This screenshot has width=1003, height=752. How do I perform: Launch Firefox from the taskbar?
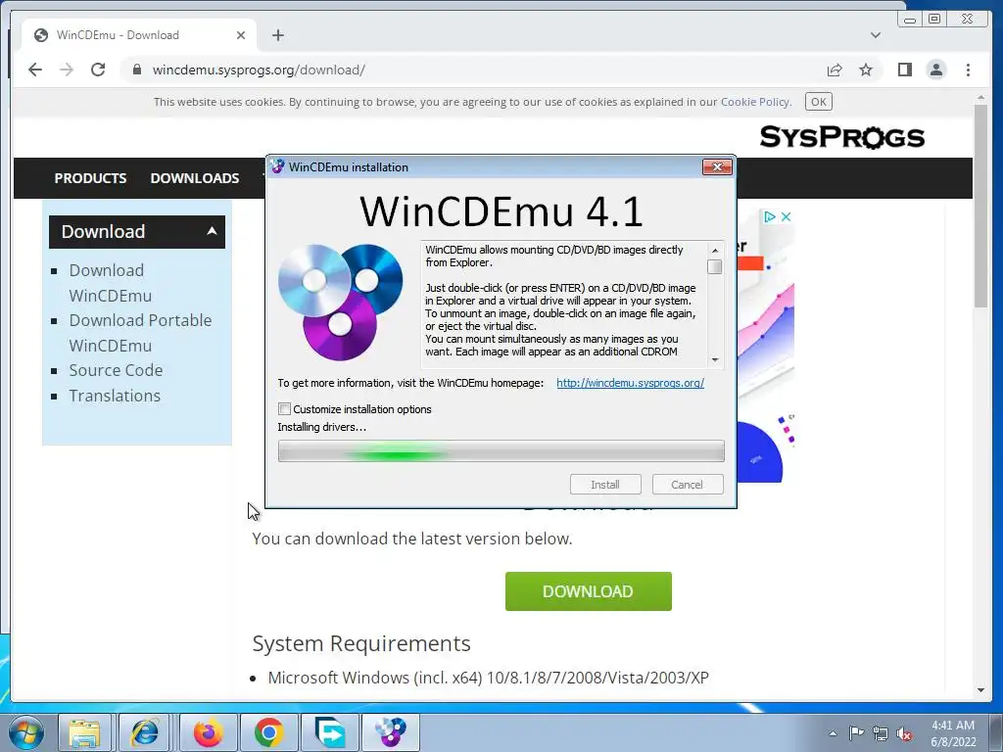coord(209,732)
